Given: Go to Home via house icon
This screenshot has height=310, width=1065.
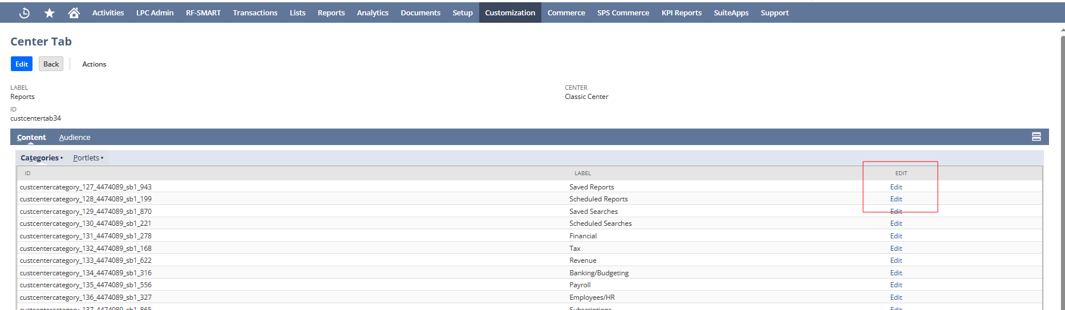Looking at the screenshot, I should coord(74,13).
